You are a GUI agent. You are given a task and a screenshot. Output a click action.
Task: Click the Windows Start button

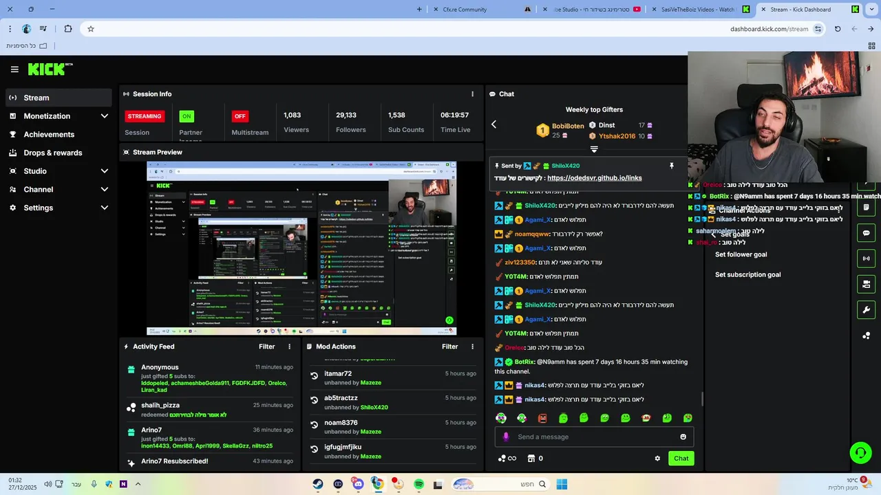point(562,484)
